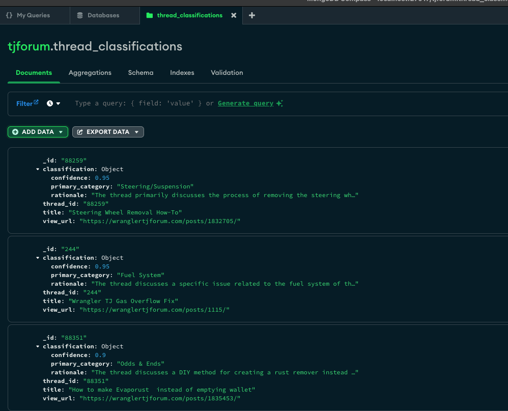Click the external-link icon beside Filter

tap(36, 102)
